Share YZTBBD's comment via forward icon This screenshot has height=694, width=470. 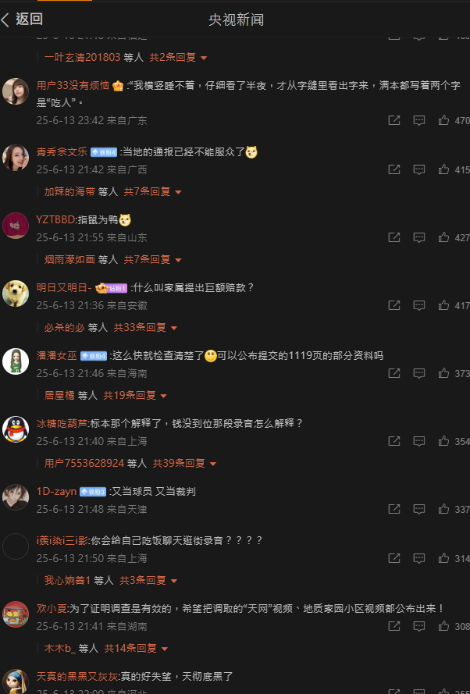(x=394, y=237)
